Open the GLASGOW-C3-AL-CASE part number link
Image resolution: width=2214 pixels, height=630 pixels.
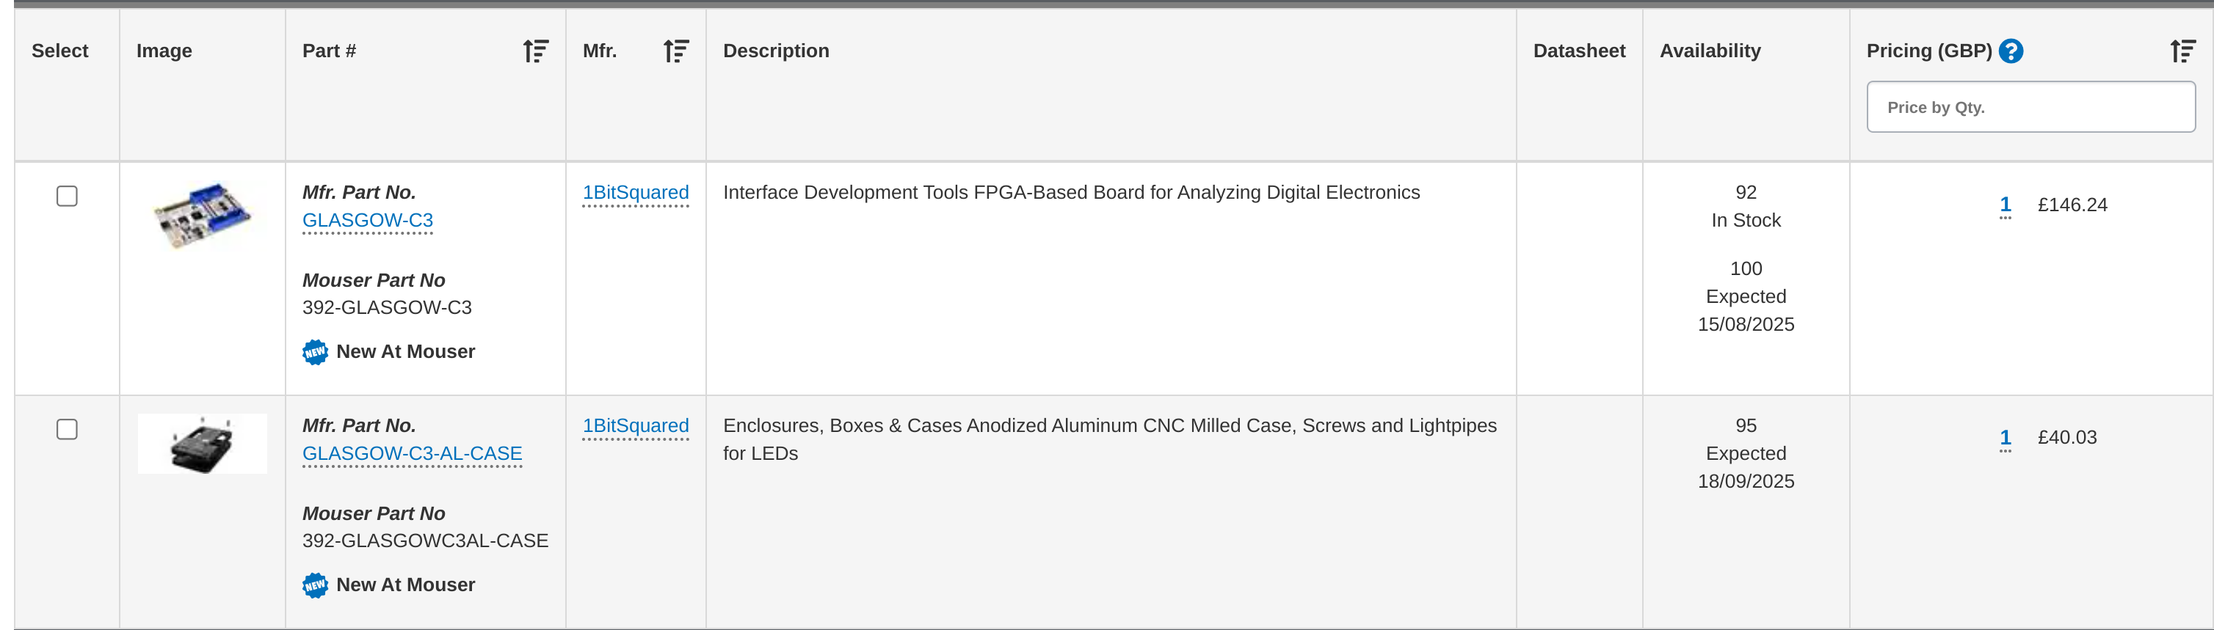[x=413, y=453]
